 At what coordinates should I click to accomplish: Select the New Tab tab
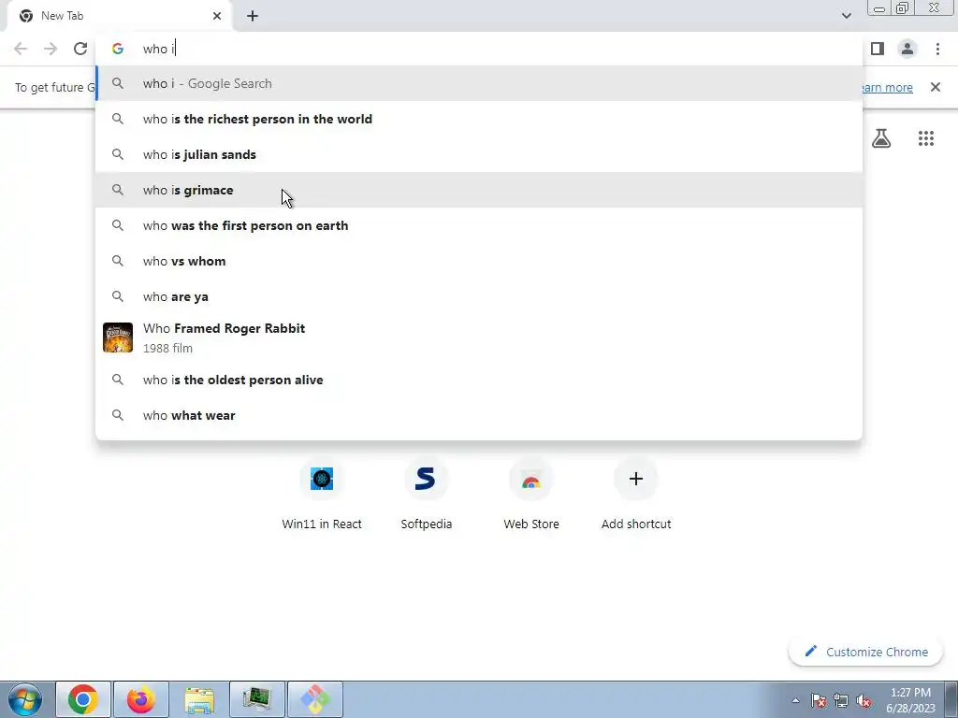coord(119,16)
